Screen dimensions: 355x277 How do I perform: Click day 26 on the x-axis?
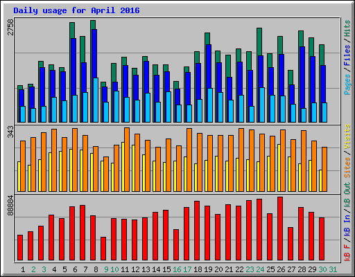point(281,269)
